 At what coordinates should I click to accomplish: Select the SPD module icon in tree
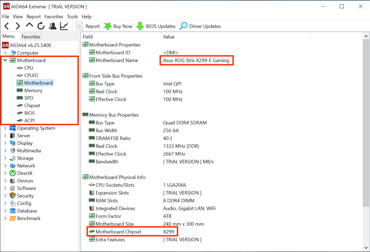pos(20,98)
